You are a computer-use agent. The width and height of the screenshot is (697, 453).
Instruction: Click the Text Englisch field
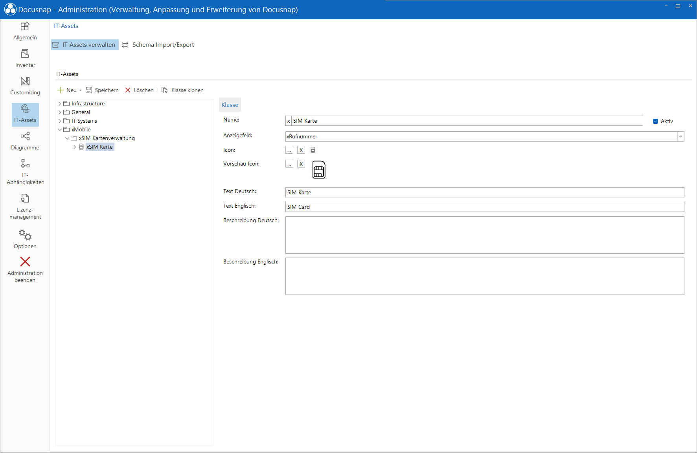(485, 207)
